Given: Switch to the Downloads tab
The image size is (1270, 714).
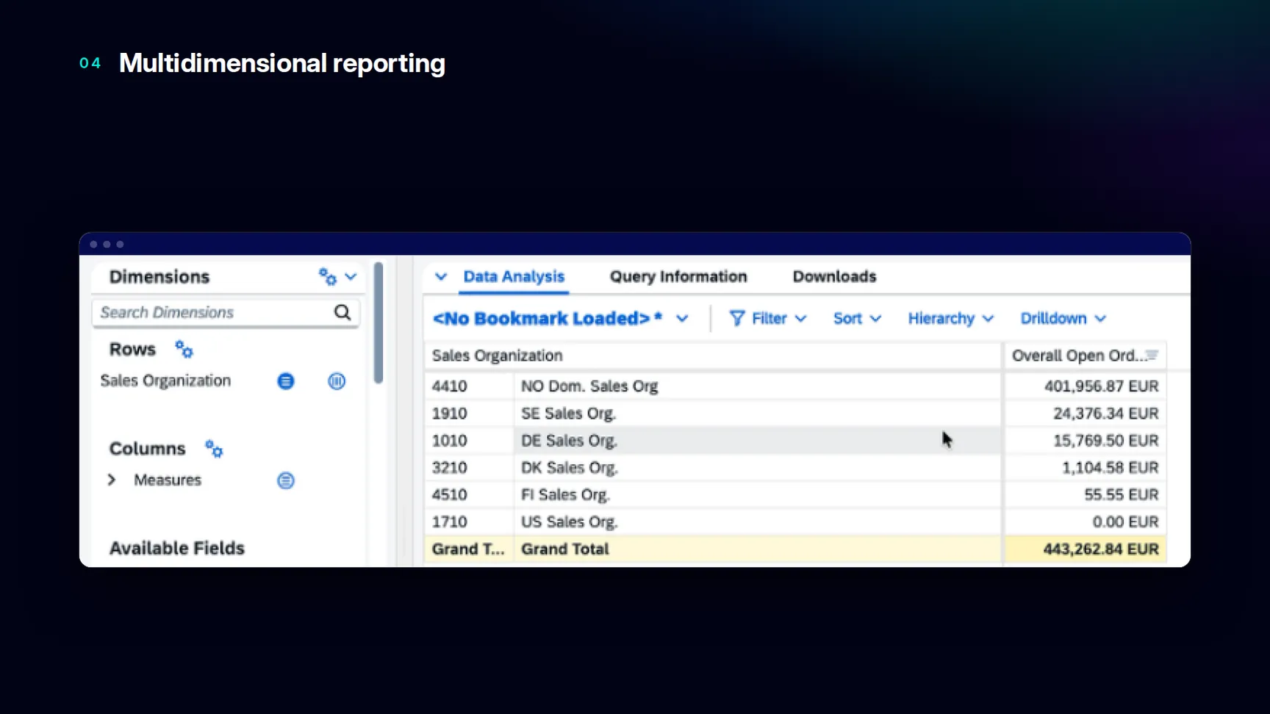Looking at the screenshot, I should [834, 277].
